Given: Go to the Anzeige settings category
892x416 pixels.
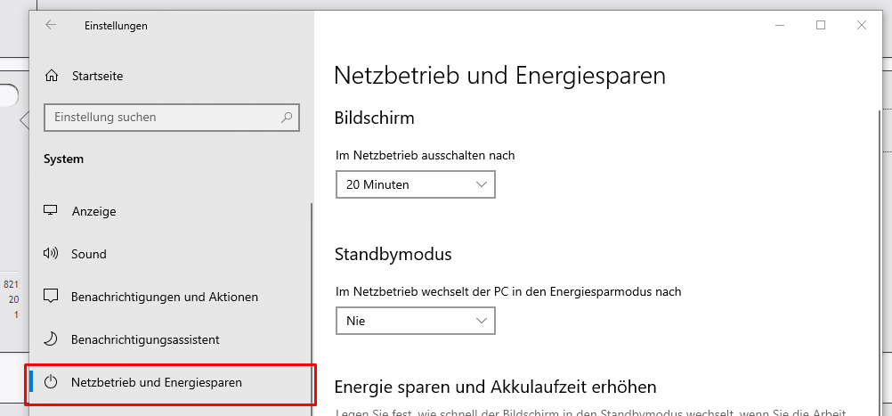Looking at the screenshot, I should (x=93, y=211).
